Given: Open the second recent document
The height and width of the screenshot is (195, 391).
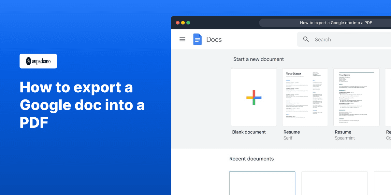Looking at the screenshot, I should pos(334,184).
